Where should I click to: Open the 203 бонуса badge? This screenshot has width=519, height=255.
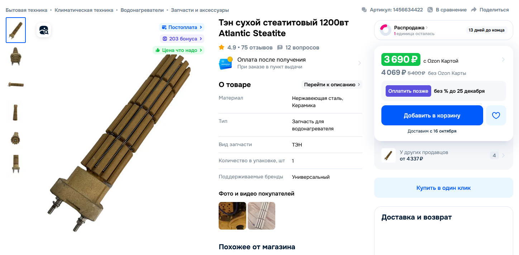(182, 39)
